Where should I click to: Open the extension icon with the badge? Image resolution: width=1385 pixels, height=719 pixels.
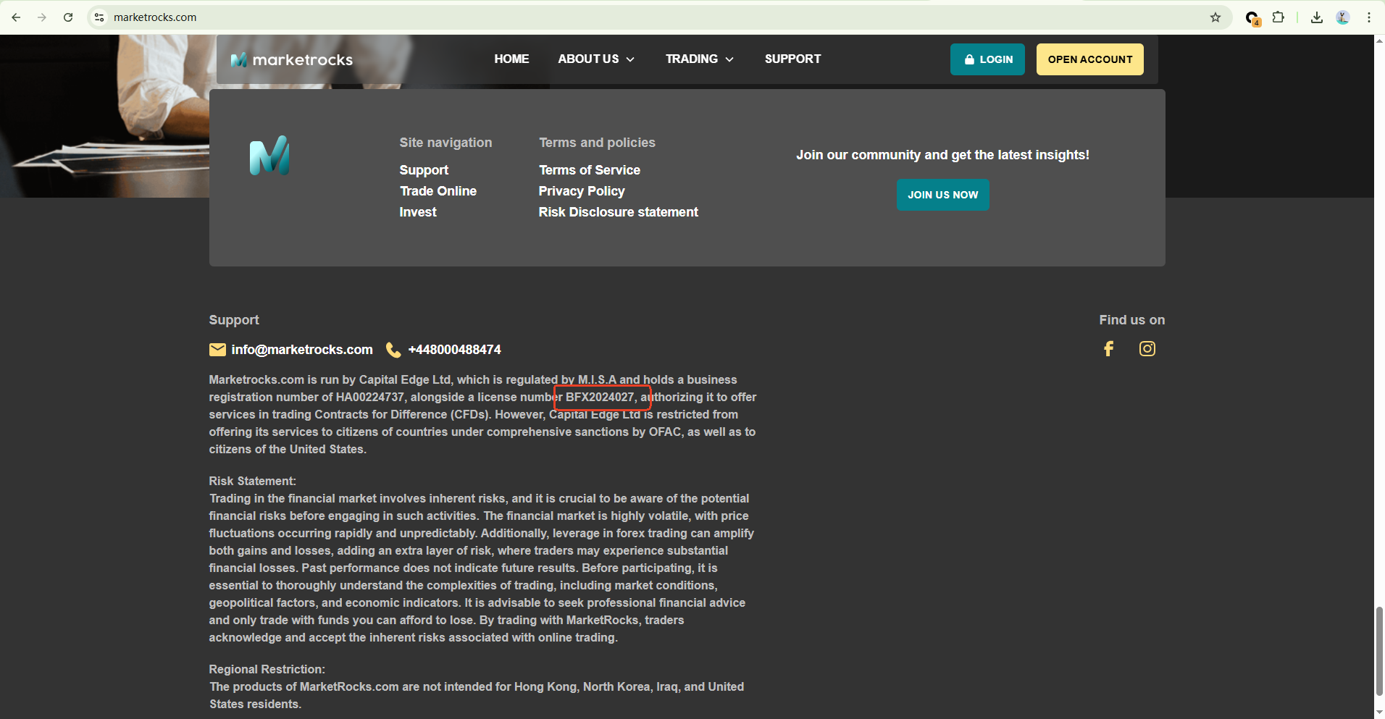[1252, 18]
